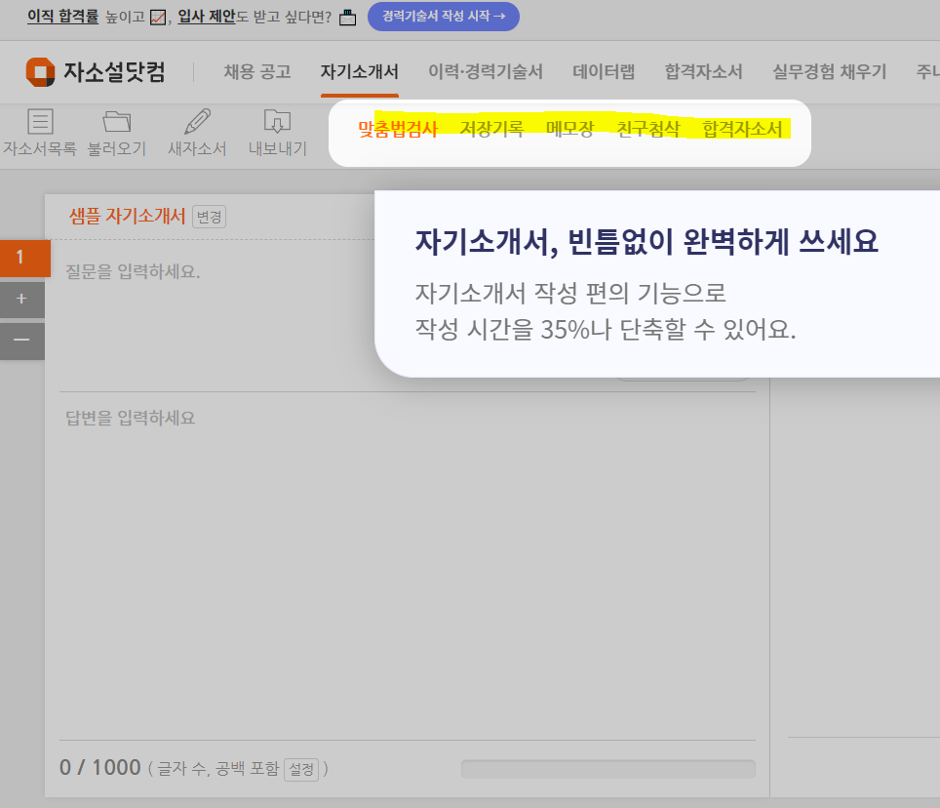This screenshot has width=940, height=808.
Task: Click the 이직 합격률 underlined text
Action: (x=63, y=17)
